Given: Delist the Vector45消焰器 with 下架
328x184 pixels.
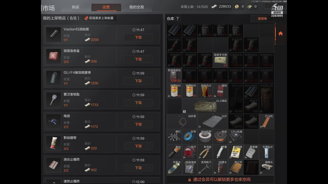Looking at the screenshot, I should click(x=138, y=37).
